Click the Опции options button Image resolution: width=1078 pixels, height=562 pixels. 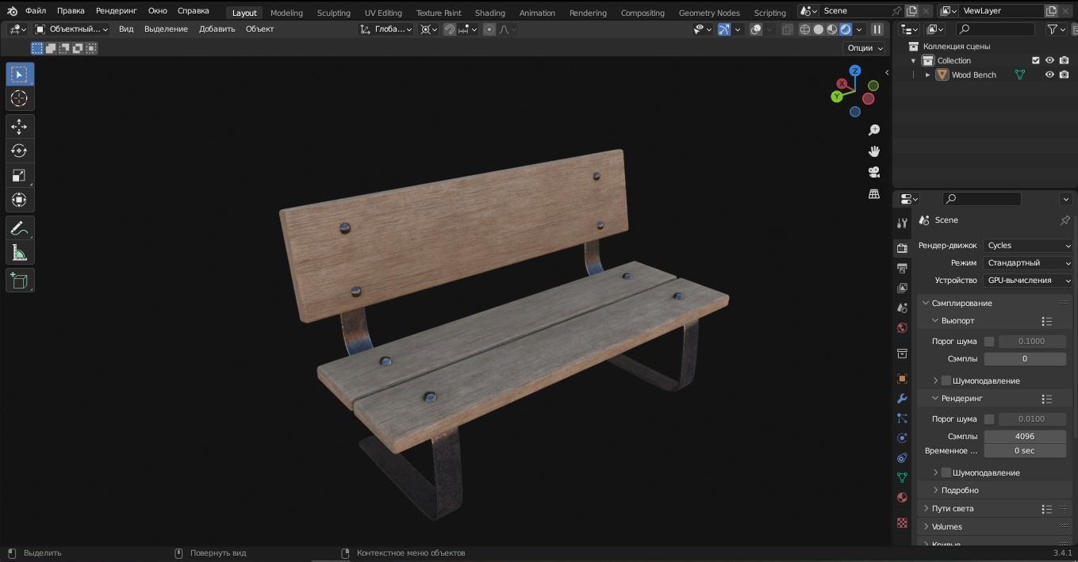coord(865,48)
